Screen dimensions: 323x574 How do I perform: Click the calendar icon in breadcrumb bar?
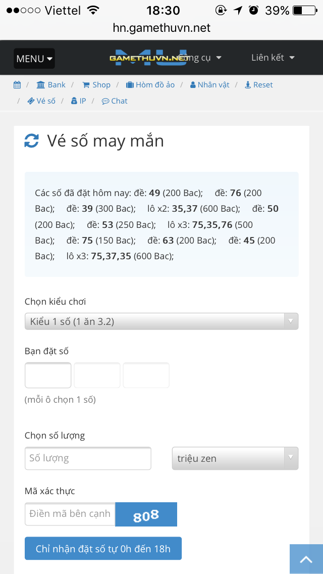[x=17, y=85]
